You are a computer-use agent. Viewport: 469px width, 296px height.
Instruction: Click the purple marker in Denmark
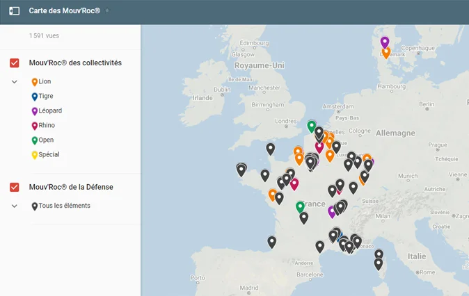click(x=385, y=42)
